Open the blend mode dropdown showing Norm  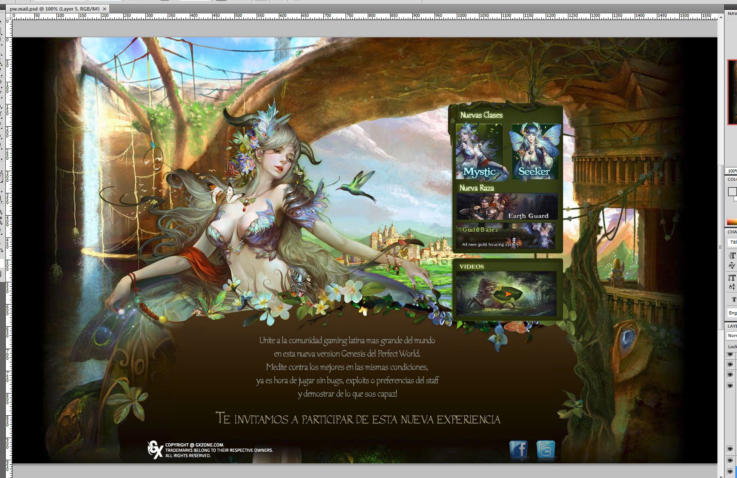click(732, 336)
